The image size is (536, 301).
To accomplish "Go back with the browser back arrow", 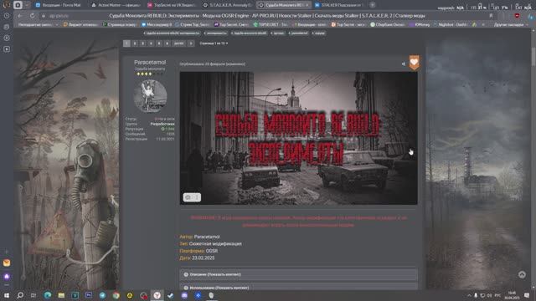I will coord(20,16).
